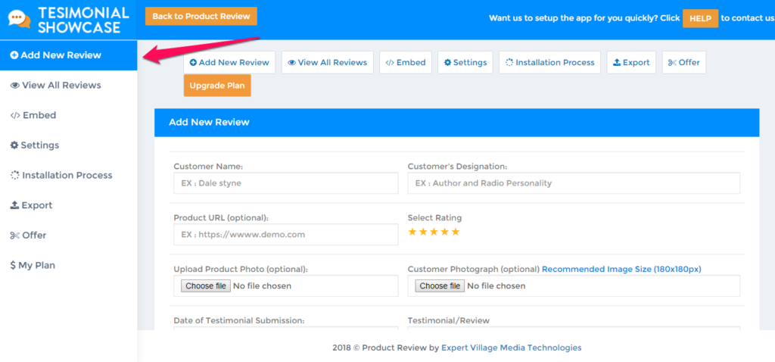The height and width of the screenshot is (362, 775).
Task: Go to Installation Process in the sidebar
Action: point(61,175)
